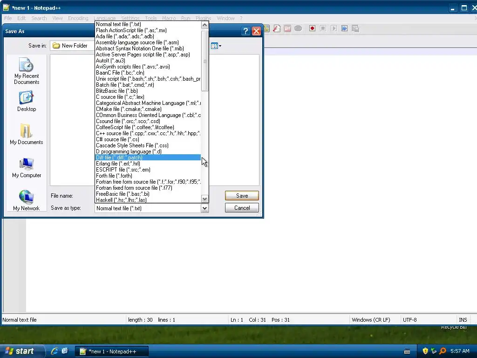Activate Notepad++ taskbar button
477x358 pixels.
(112, 351)
